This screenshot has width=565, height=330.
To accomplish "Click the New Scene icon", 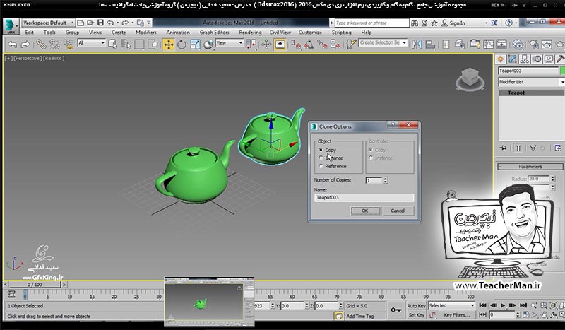I will click(x=81, y=23).
